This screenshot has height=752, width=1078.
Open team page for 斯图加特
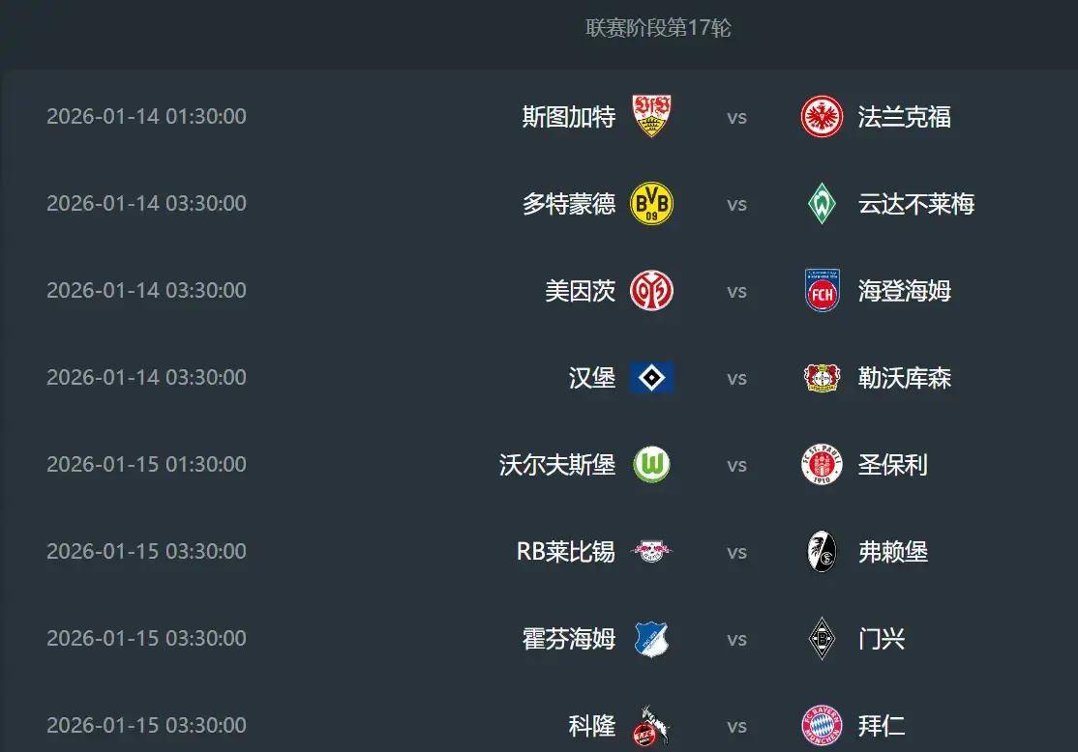click(x=568, y=117)
